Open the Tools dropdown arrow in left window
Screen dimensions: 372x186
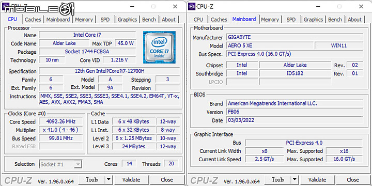[109, 180]
